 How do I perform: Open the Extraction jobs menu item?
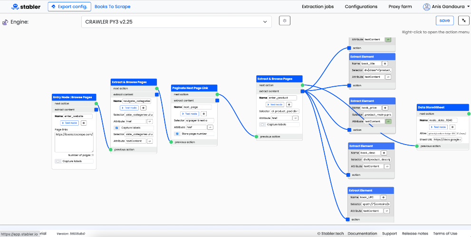[317, 6]
